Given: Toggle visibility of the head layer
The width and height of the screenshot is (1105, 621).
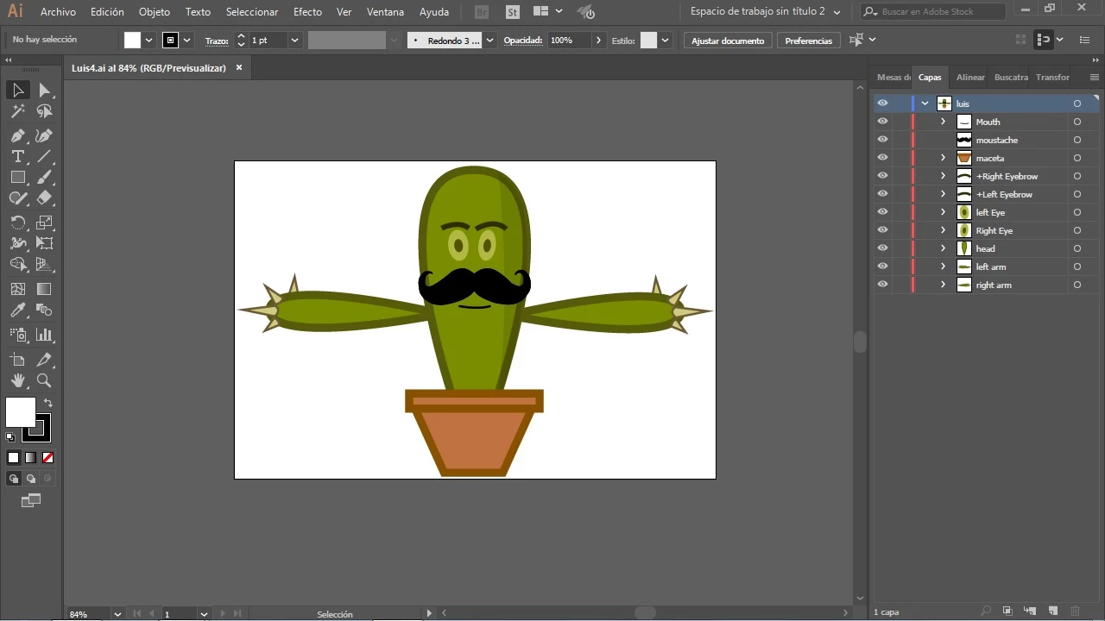Looking at the screenshot, I should [x=882, y=248].
